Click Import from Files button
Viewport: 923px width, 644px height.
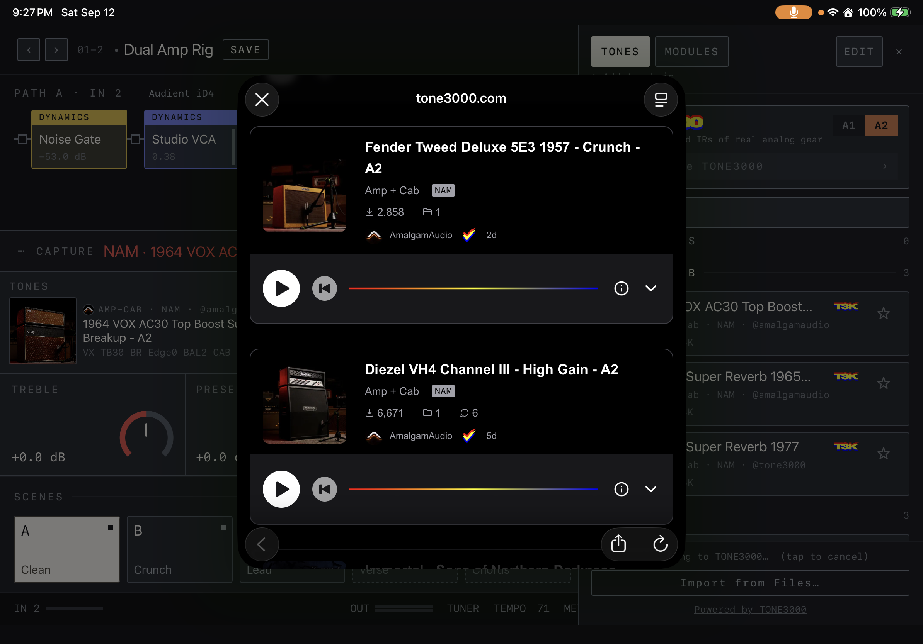pos(750,583)
